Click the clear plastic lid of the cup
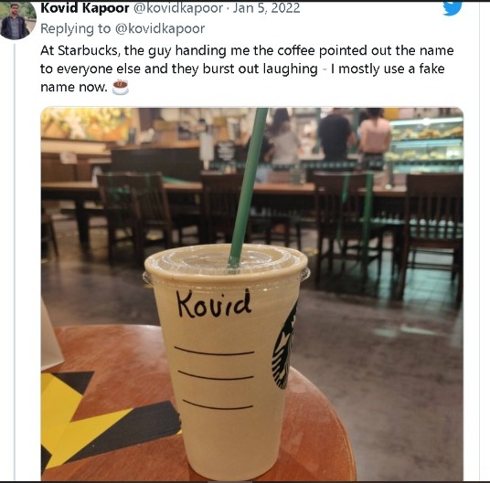The width and height of the screenshot is (490, 483). pos(227,262)
